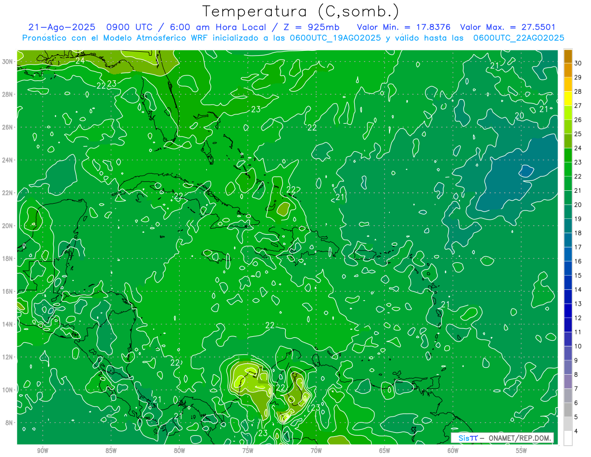Click the "8N" latitude axis label
This screenshot has width=591, height=457.
[9, 423]
